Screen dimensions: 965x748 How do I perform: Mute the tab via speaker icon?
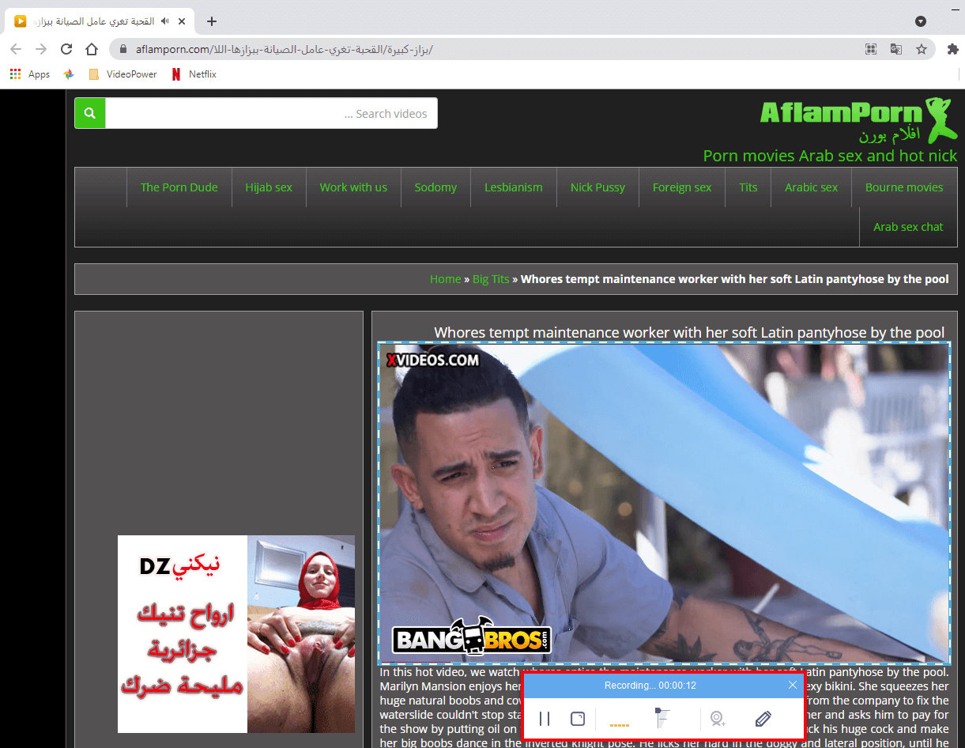point(164,21)
